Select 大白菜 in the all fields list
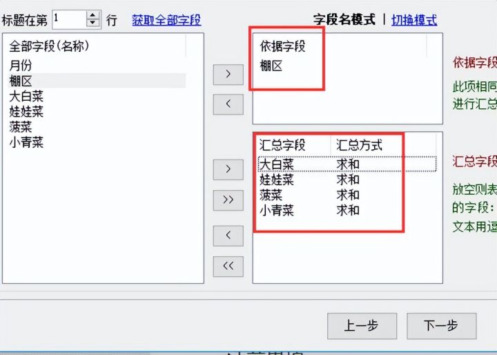Screen dimensions: 497x355 tap(26, 96)
